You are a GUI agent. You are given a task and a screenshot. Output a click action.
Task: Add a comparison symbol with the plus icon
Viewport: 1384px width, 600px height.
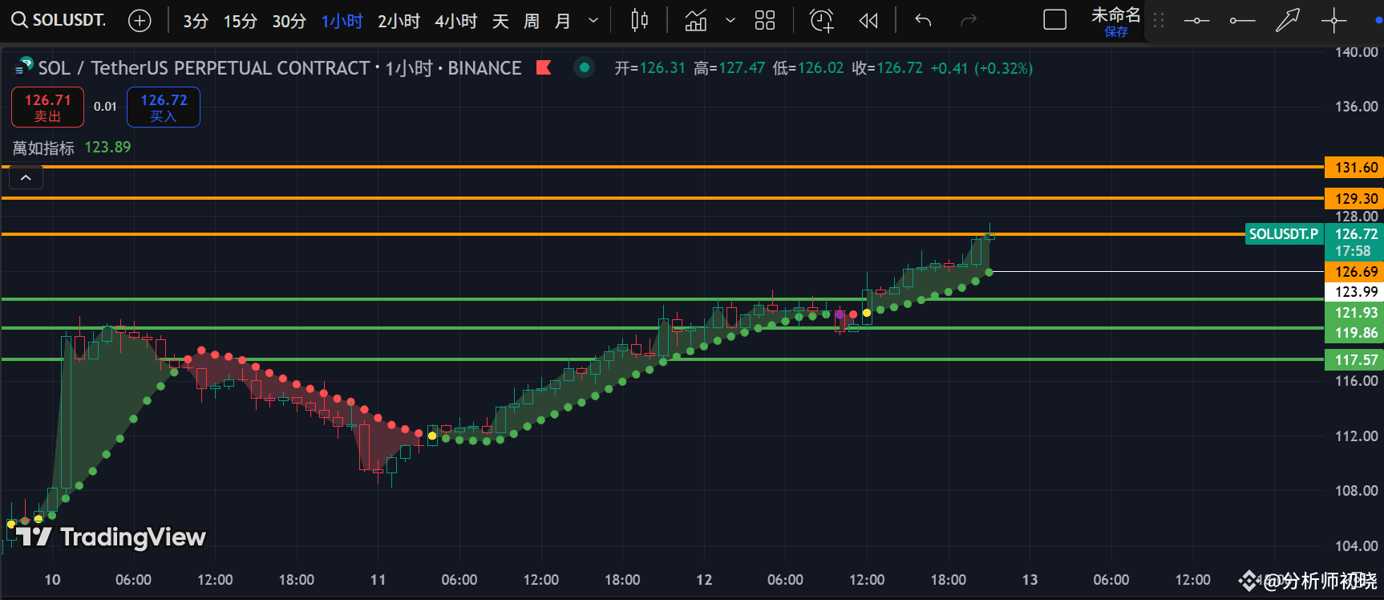[x=140, y=21]
